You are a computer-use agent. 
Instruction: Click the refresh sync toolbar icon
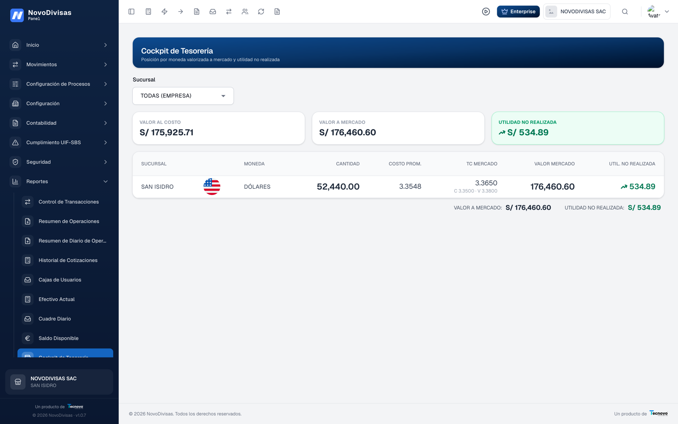[x=261, y=11]
